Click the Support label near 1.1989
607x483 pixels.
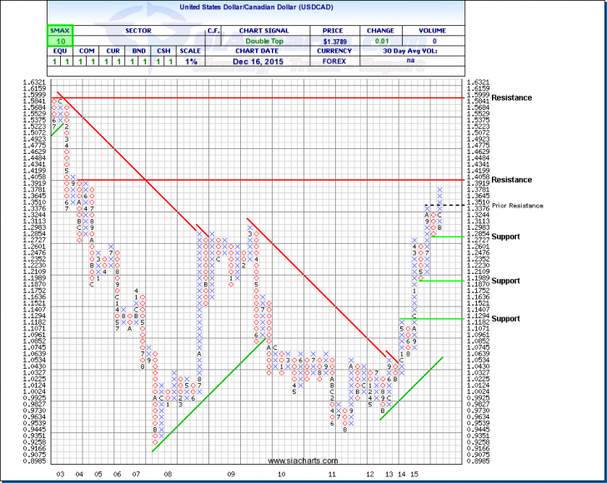pos(505,281)
